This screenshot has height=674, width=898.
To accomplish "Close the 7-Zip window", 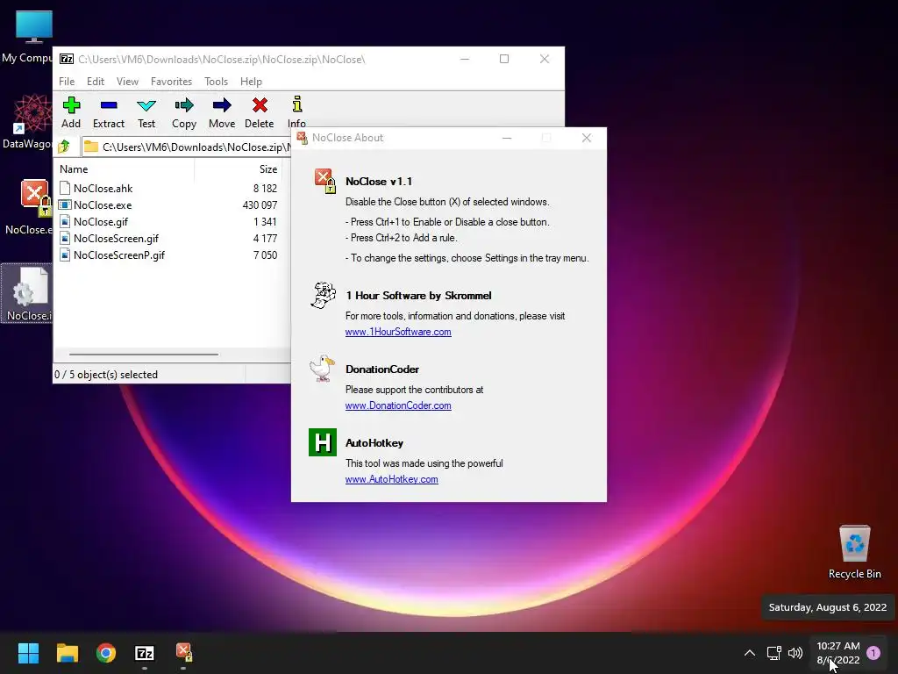I will tap(545, 59).
